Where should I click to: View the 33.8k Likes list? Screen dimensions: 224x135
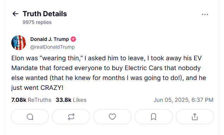pyautogui.click(x=71, y=100)
